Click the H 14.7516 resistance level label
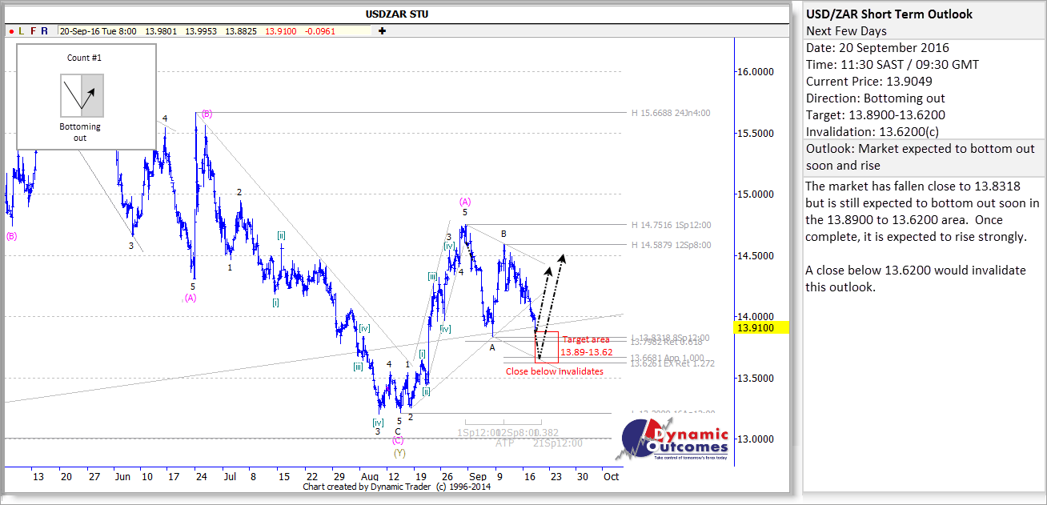Viewport: 1047px width, 505px height. [x=671, y=226]
